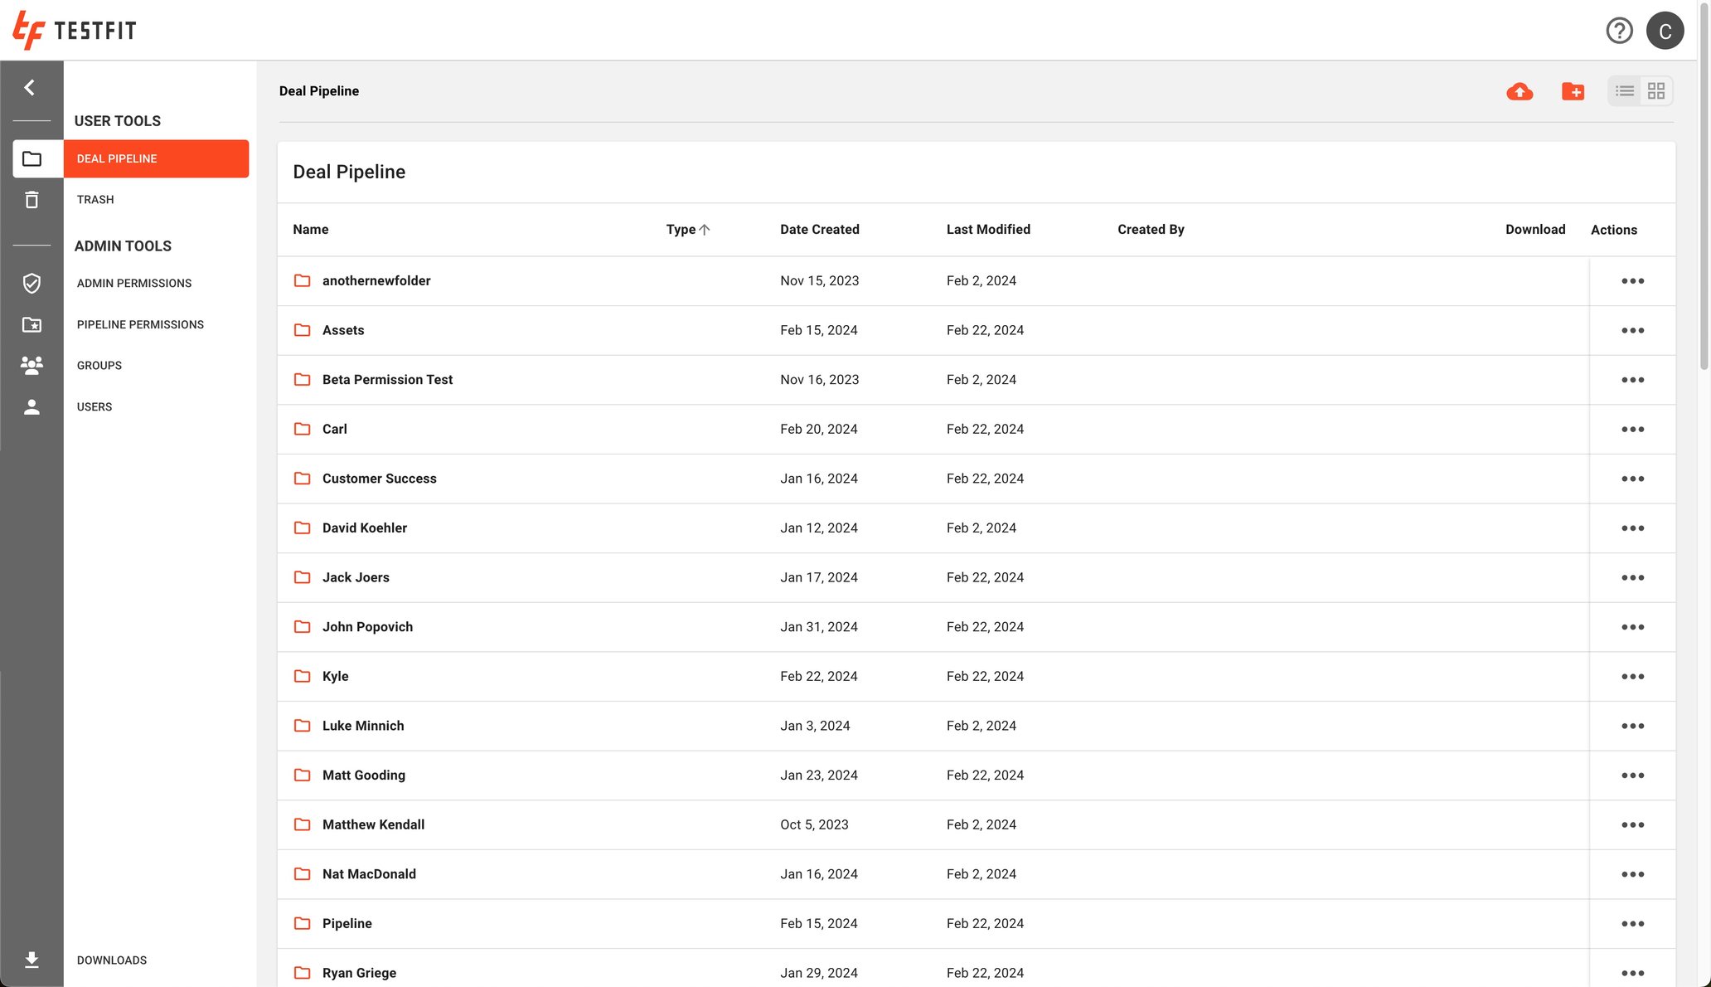This screenshot has width=1711, height=987.
Task: Switch to grid view layout
Action: pos(1656,91)
